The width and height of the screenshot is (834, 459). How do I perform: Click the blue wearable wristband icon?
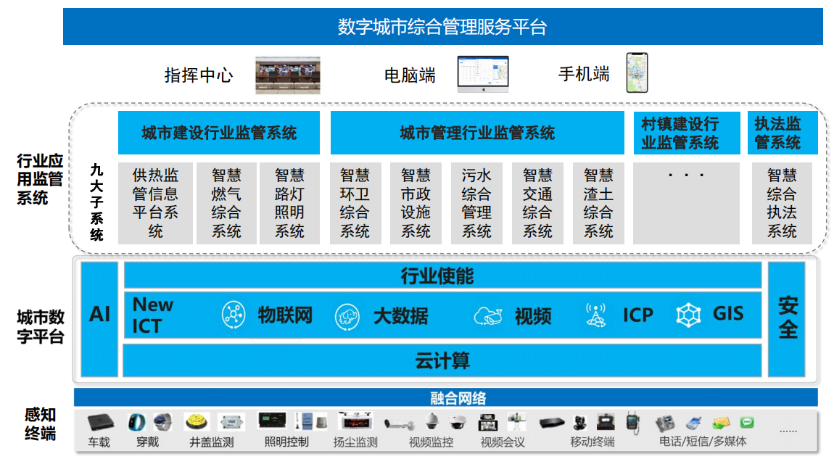coord(136,422)
